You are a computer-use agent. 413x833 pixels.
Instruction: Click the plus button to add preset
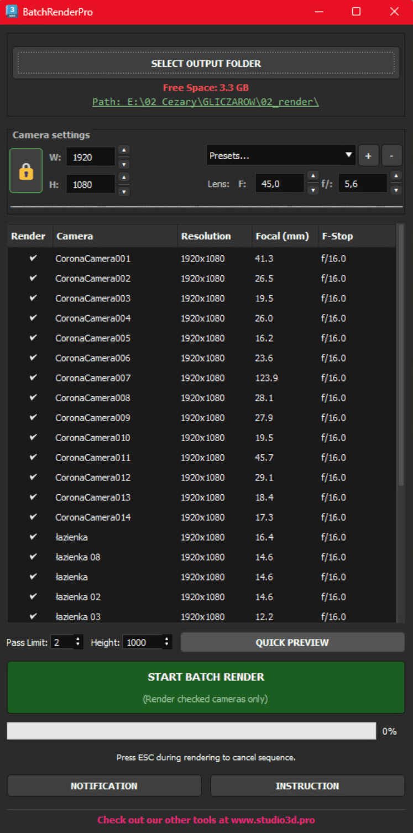point(368,156)
